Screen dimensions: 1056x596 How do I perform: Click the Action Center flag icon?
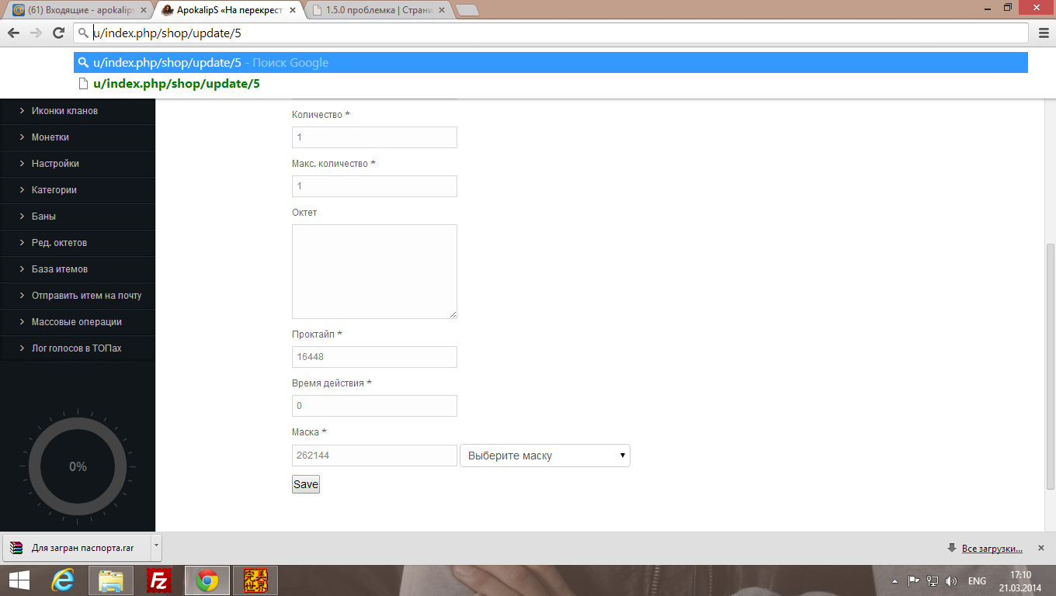click(x=914, y=580)
